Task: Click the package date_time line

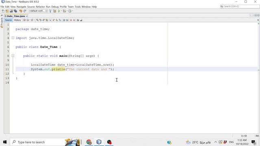Action: click(32, 29)
